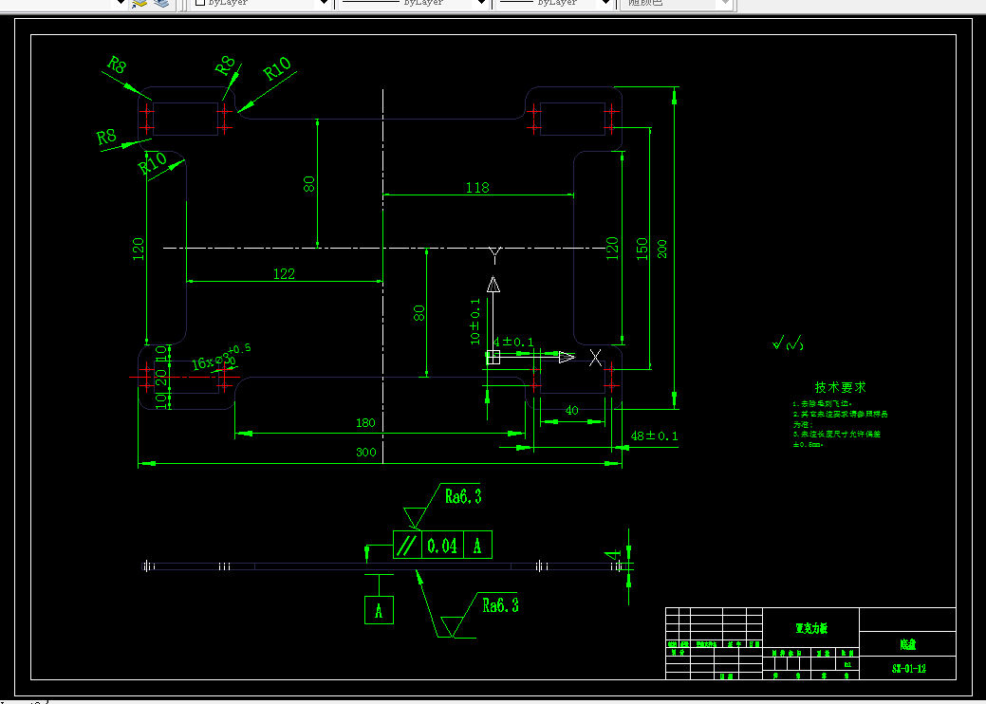
Task: Select the title block text 底盘
Action: point(908,644)
